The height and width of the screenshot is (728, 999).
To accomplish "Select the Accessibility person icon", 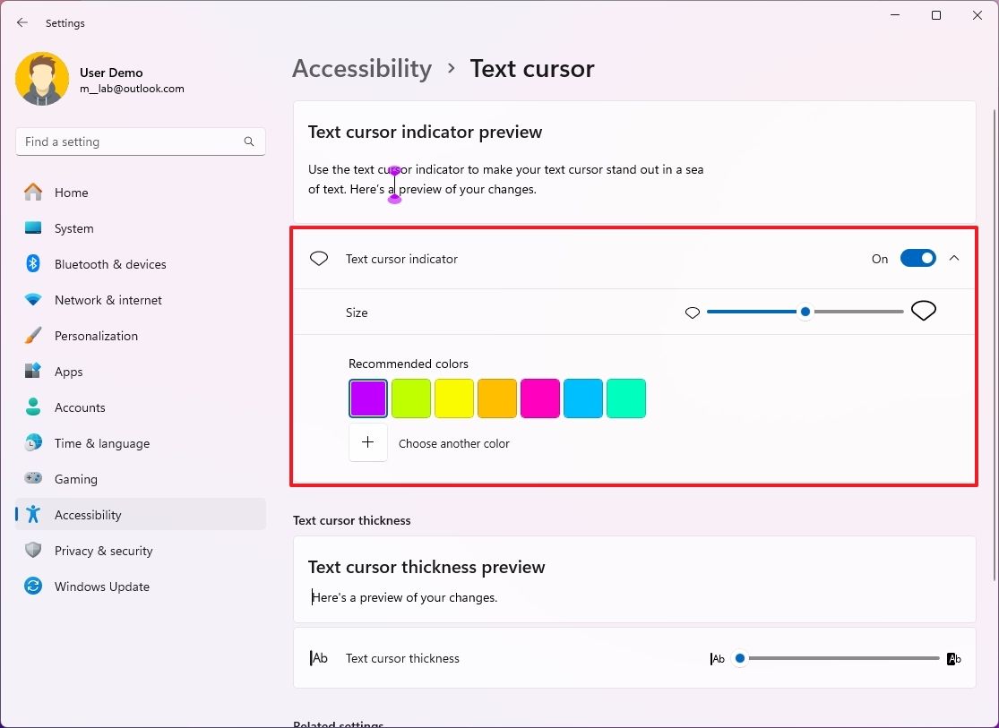I will click(x=32, y=515).
